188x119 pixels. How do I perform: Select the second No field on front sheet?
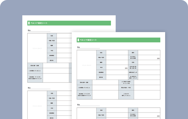[x=89, y=105]
